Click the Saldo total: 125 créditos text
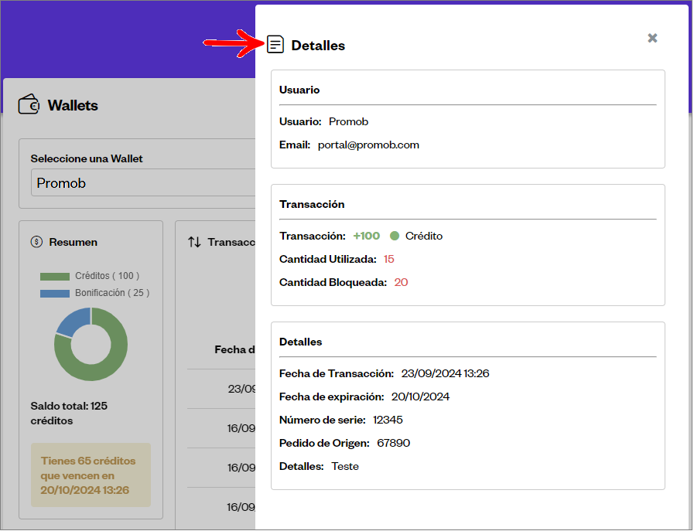The image size is (694, 531). 69,413
